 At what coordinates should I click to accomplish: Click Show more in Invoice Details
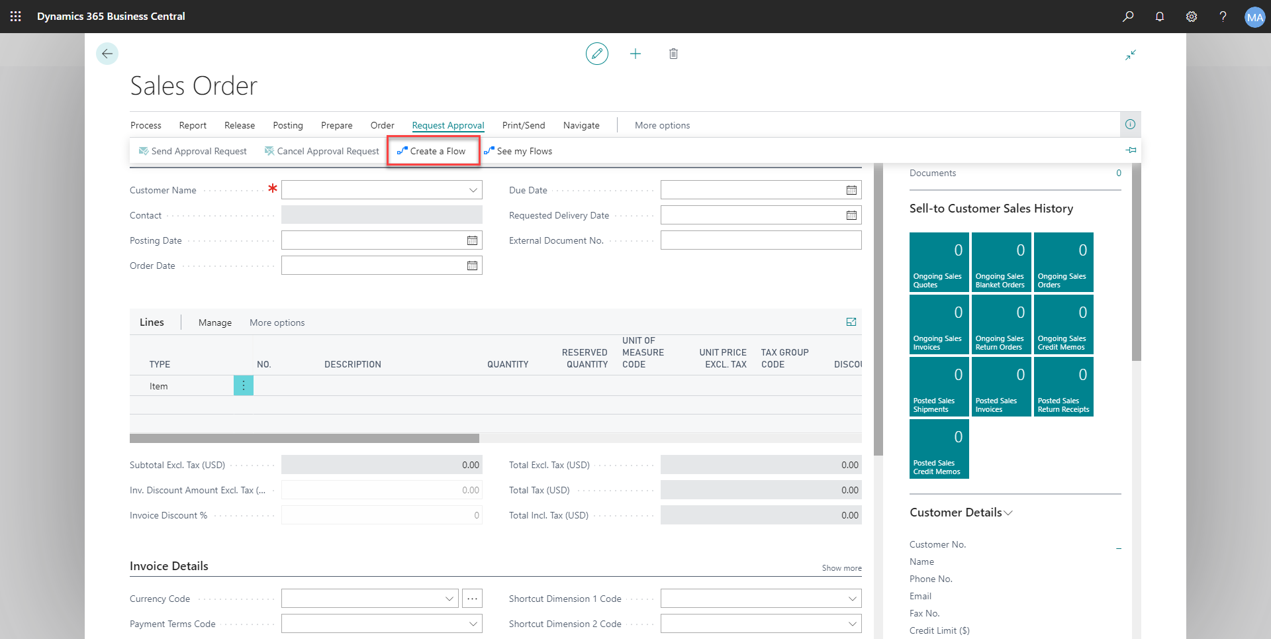pos(841,568)
